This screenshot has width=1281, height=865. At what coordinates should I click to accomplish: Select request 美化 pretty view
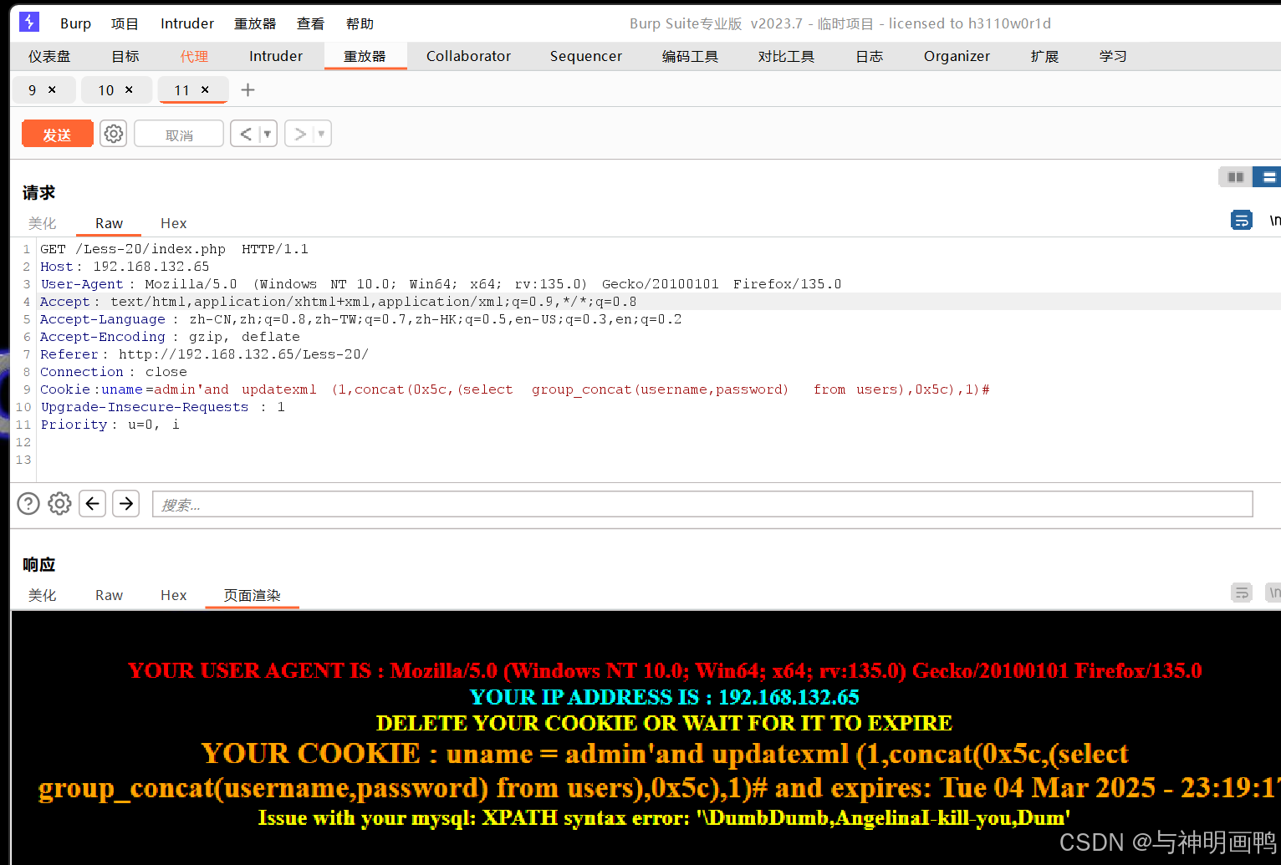click(x=42, y=223)
